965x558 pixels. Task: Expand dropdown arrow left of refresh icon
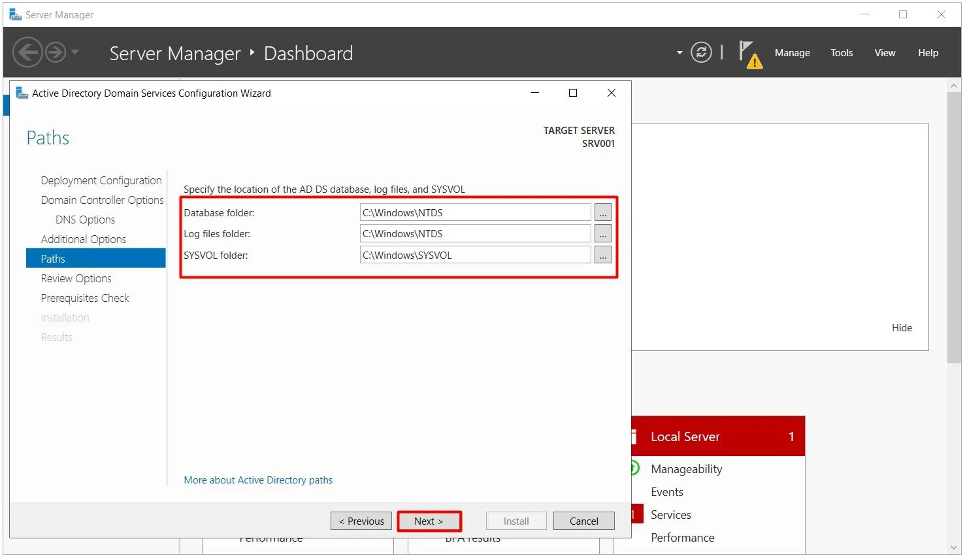[679, 52]
